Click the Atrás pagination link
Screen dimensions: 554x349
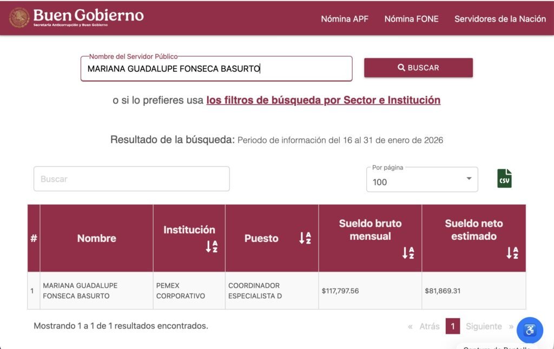point(430,326)
